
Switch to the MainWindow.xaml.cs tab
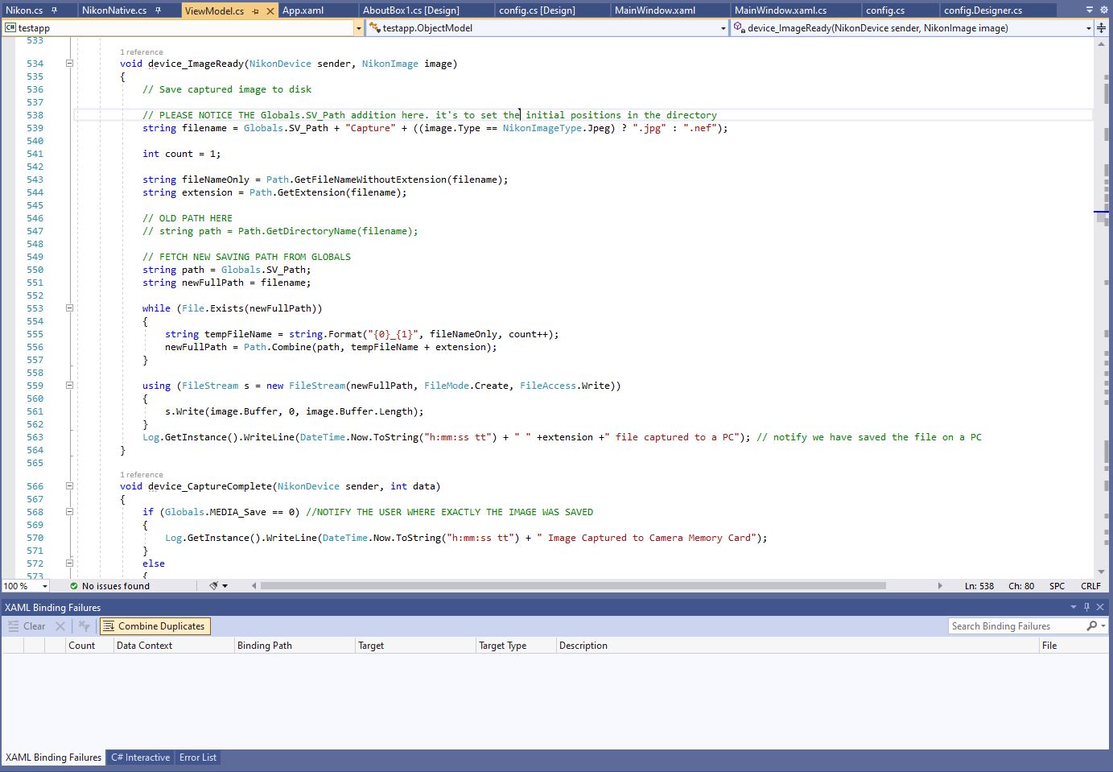[781, 10]
